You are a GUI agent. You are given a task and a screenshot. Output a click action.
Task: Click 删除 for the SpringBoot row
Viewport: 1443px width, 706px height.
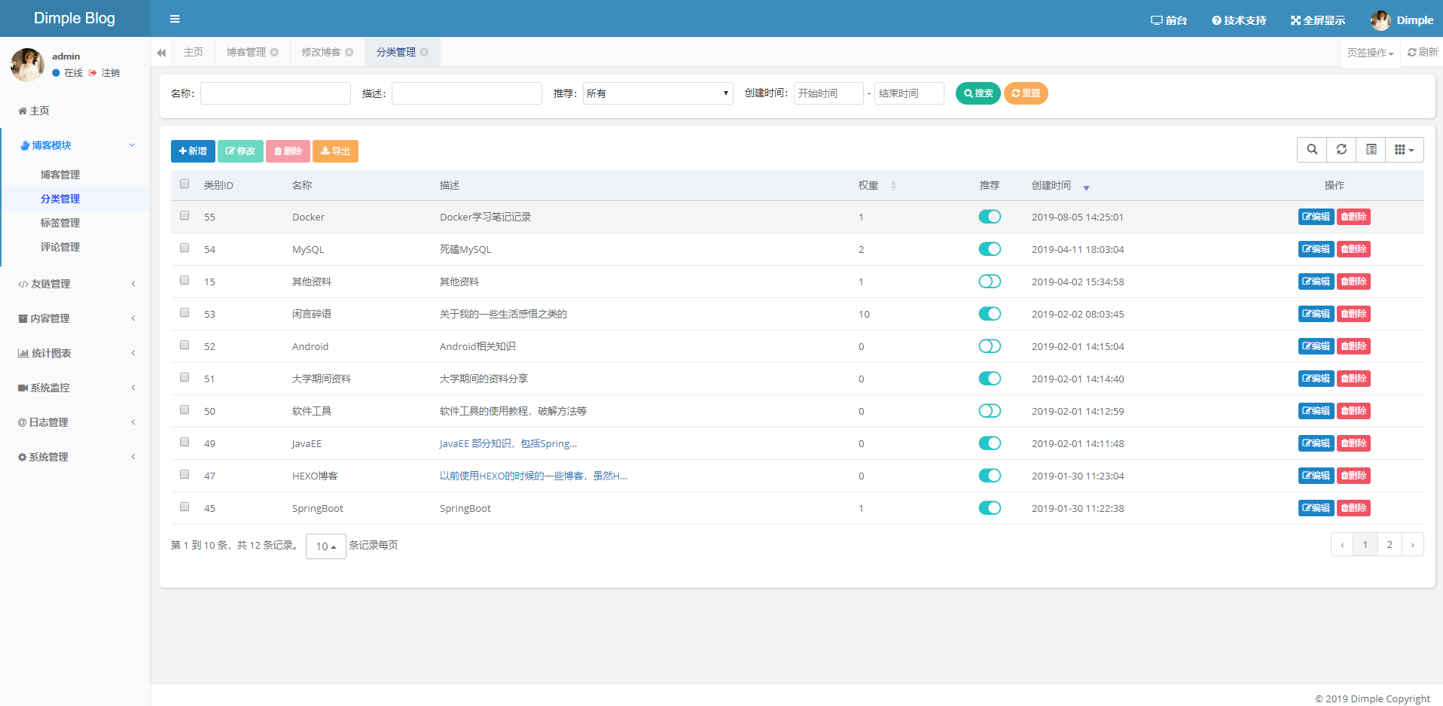1353,508
